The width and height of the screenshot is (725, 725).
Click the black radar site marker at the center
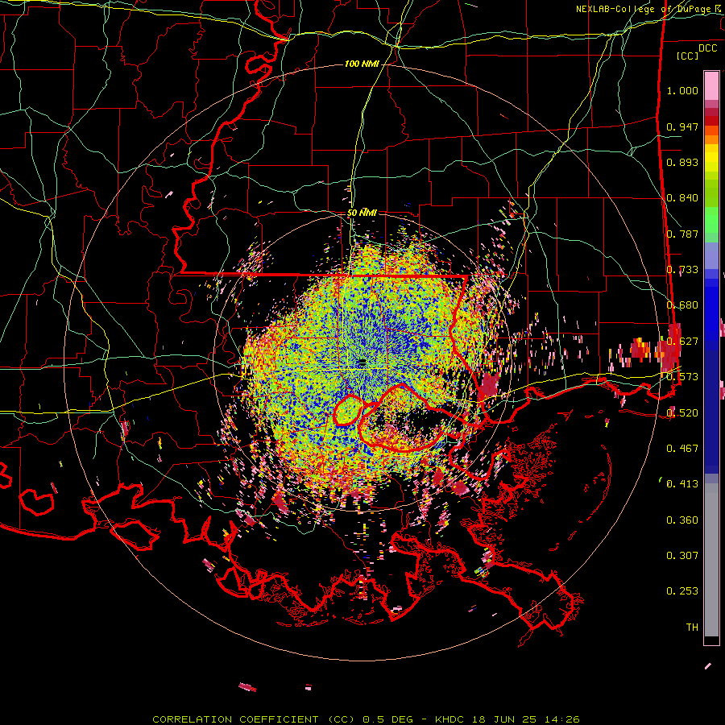click(x=362, y=362)
